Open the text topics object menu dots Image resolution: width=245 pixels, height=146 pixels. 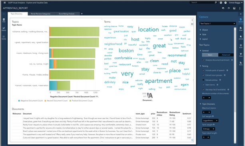pos(192,20)
